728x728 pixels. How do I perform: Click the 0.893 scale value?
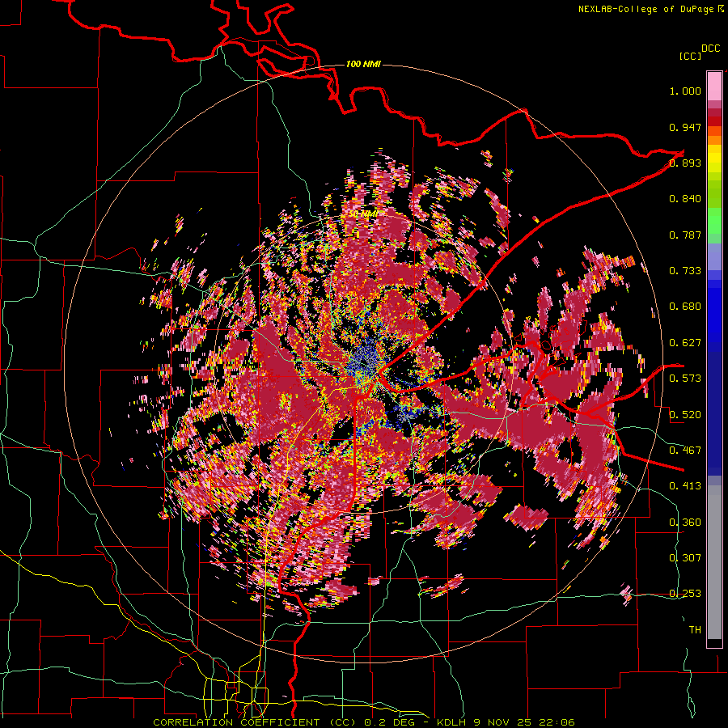point(685,163)
